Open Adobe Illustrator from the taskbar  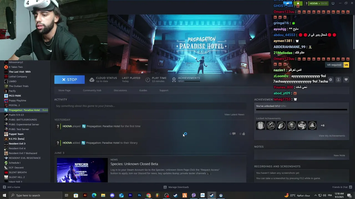click(x=85, y=195)
